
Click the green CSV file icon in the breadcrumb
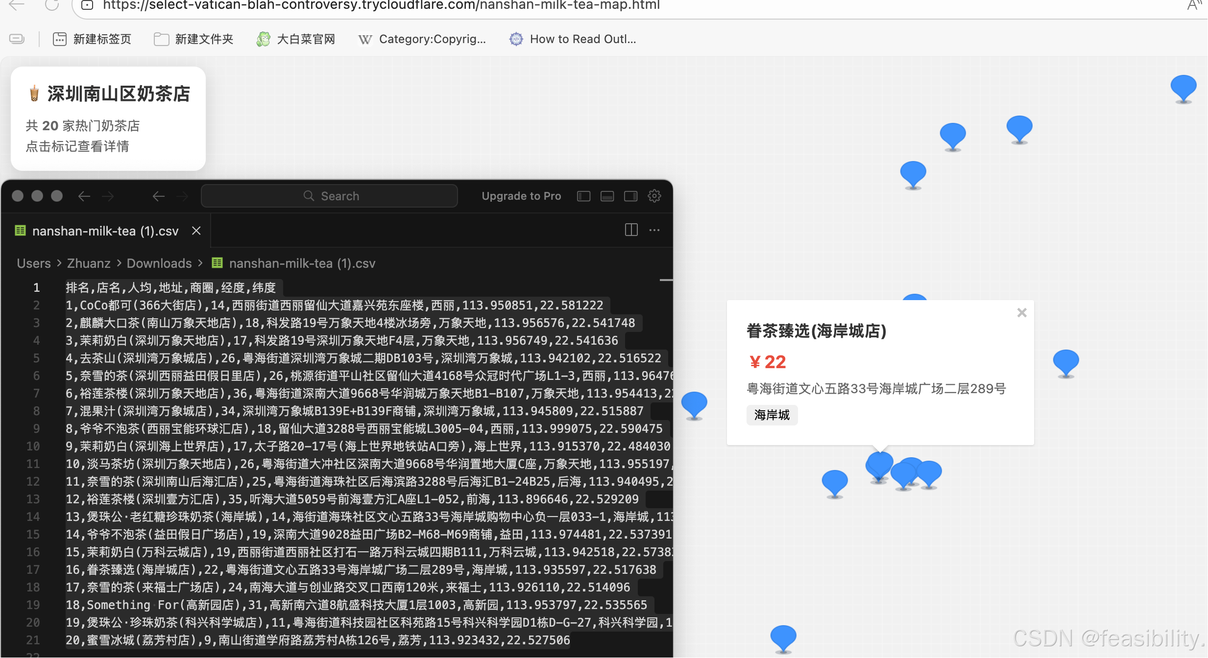(x=217, y=263)
